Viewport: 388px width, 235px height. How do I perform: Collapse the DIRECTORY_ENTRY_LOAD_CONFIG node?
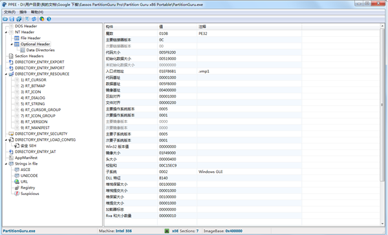(6, 140)
